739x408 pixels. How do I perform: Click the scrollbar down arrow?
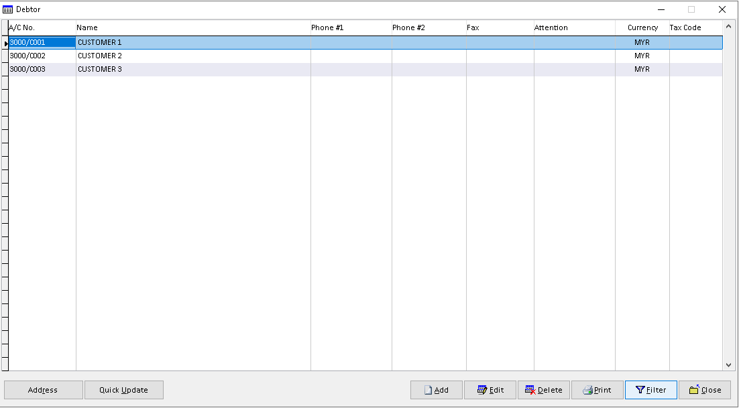(x=730, y=365)
